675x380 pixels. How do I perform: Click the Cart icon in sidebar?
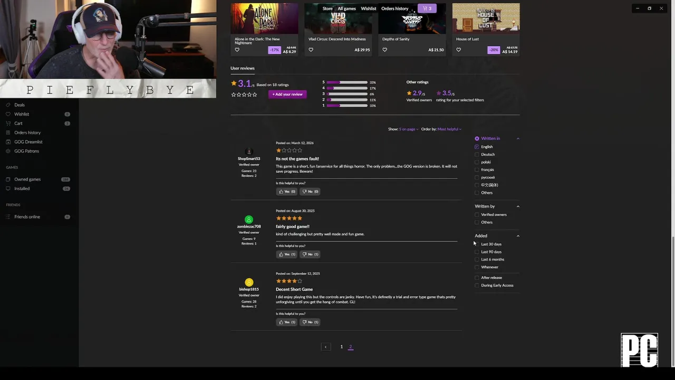tap(8, 123)
